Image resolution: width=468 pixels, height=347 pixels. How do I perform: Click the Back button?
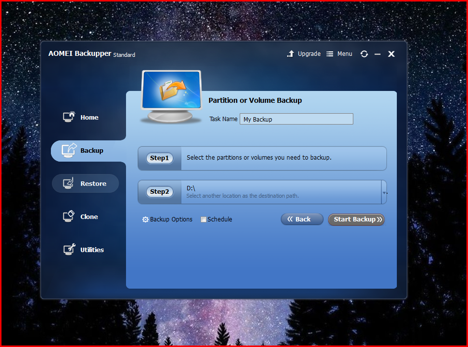[x=302, y=219]
